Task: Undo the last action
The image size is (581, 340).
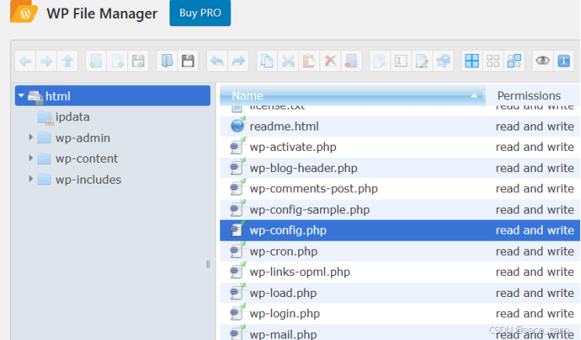Action: 217,61
